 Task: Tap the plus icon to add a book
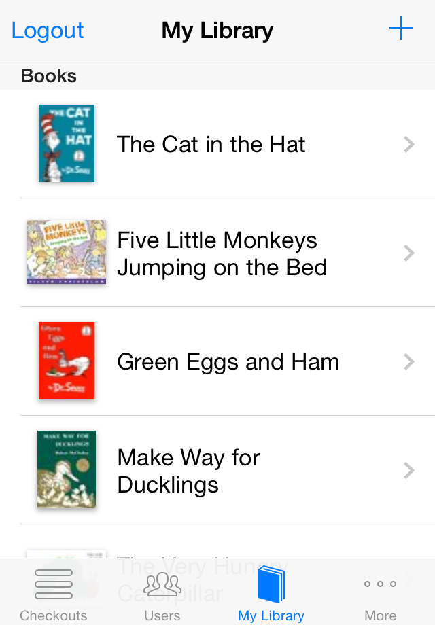[401, 29]
